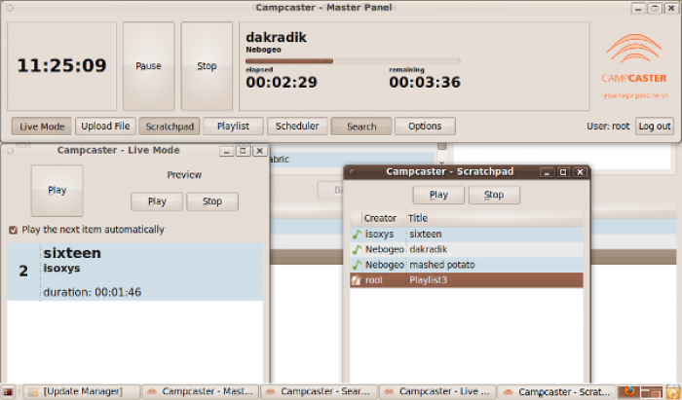Viewport: 682px width, 400px height.
Task: Close the Live Mode window
Action: pyautogui.click(x=260, y=151)
